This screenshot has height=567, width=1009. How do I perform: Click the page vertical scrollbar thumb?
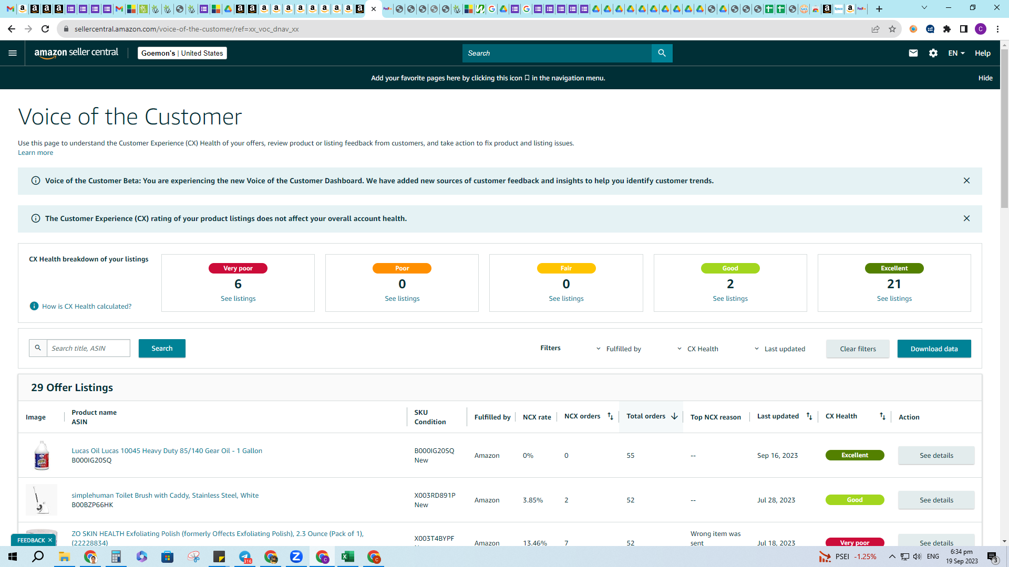(1004, 129)
